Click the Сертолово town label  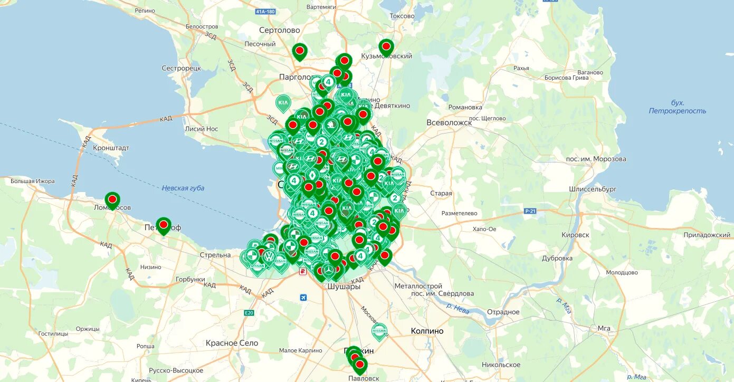280,30
